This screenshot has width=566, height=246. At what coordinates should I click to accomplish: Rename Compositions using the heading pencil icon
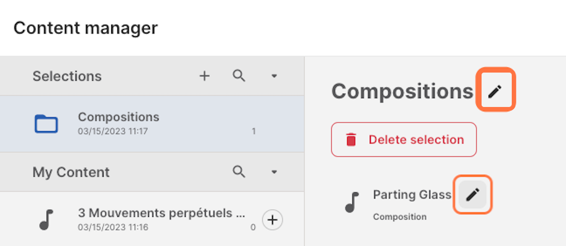tap(494, 91)
